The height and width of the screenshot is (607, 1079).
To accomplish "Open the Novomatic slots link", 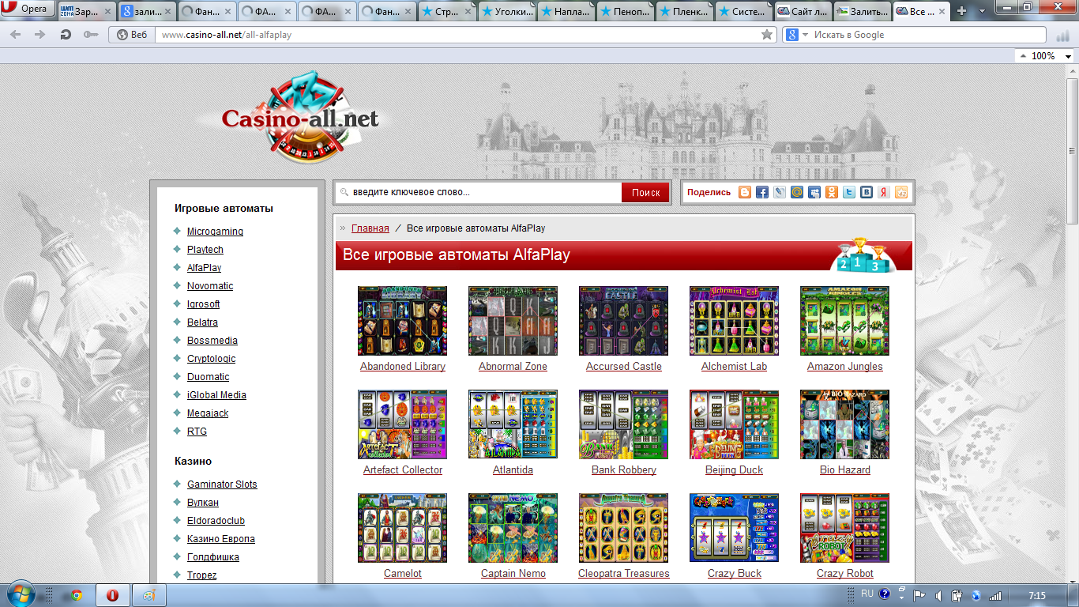I will [210, 286].
